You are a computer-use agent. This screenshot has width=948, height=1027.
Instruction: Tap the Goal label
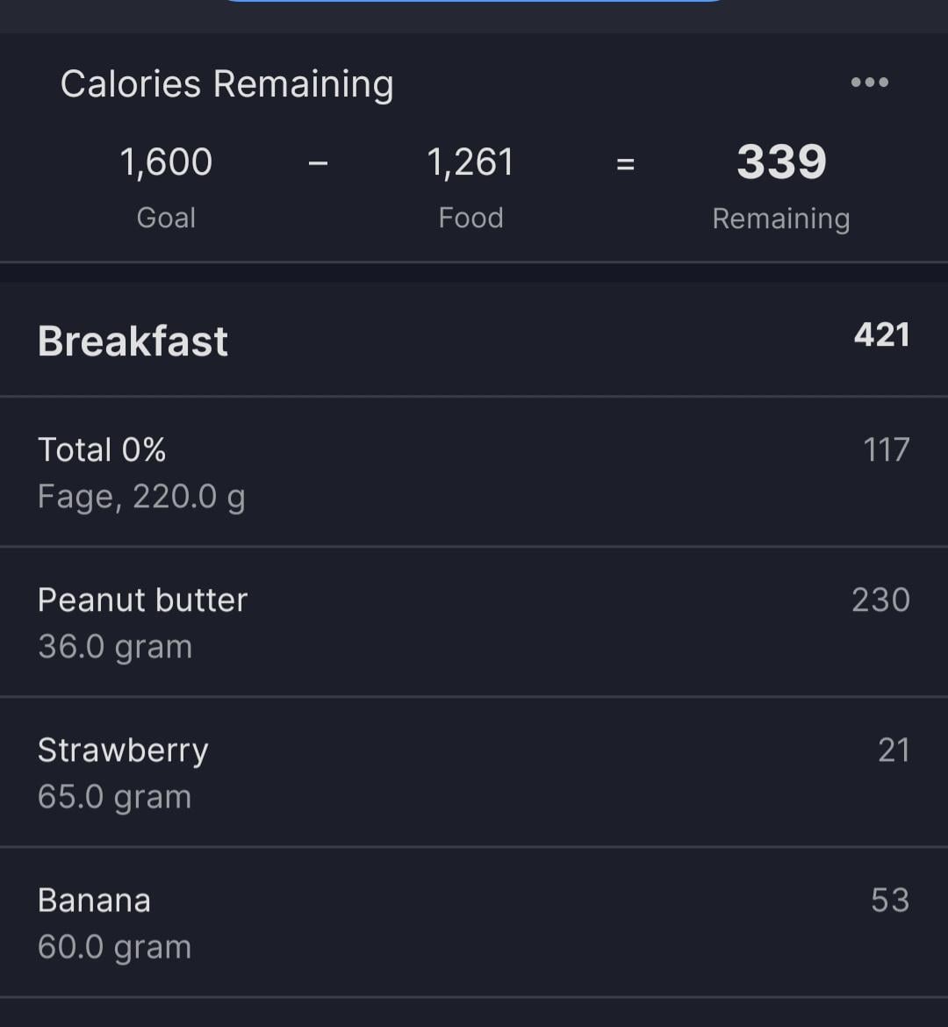point(166,218)
